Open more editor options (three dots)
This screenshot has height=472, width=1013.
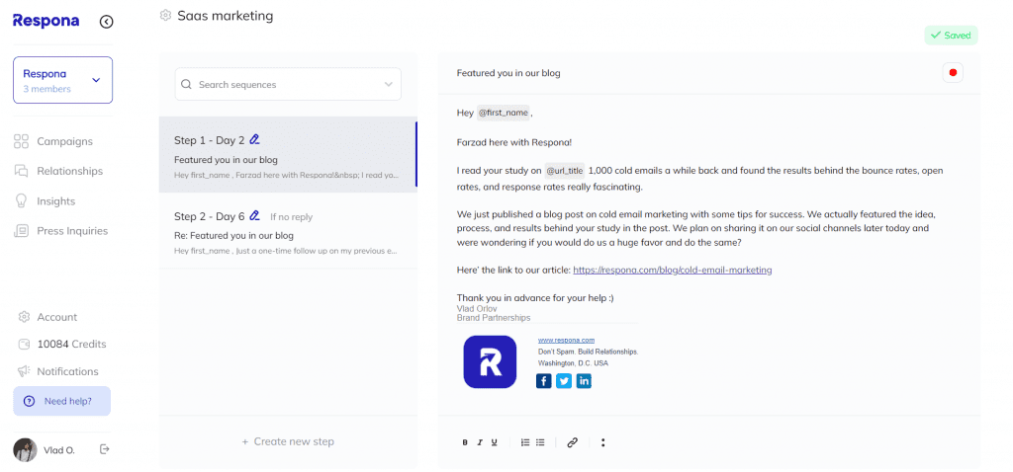pos(602,442)
